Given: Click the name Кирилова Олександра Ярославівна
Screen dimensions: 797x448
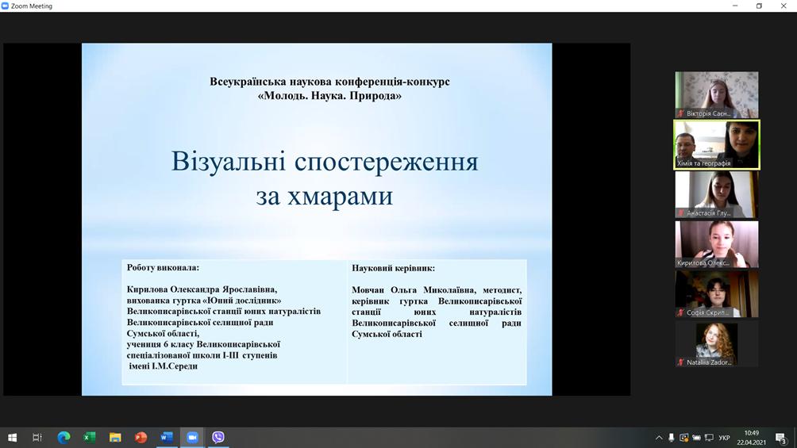Looking at the screenshot, I should click(202, 289).
